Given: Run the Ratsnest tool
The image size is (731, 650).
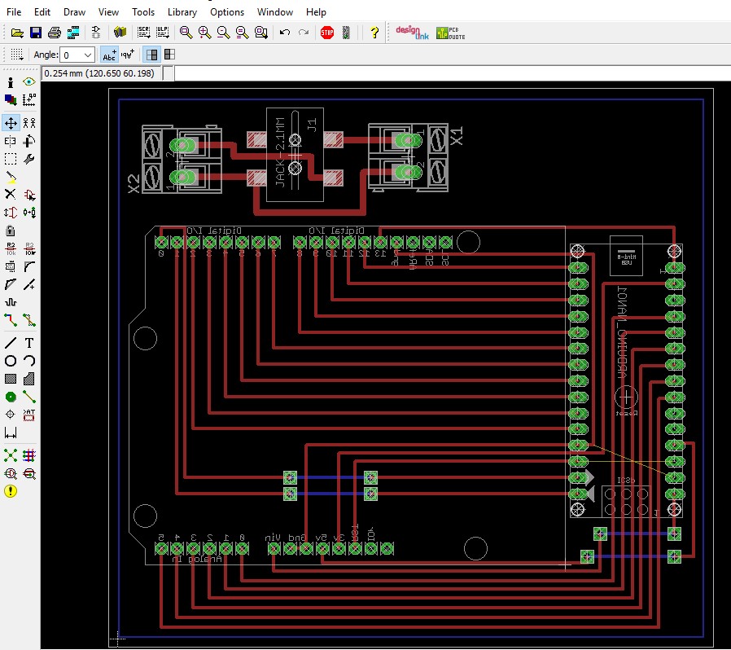Looking at the screenshot, I should click(x=11, y=455).
